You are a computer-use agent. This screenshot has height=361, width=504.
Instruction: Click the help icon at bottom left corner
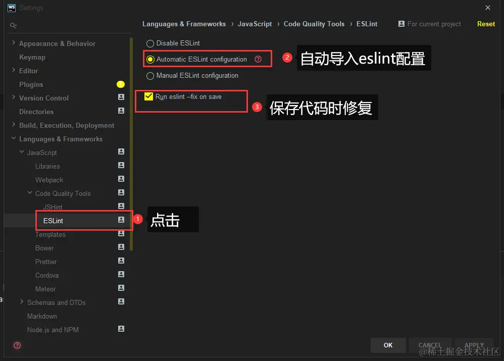pyautogui.click(x=17, y=345)
